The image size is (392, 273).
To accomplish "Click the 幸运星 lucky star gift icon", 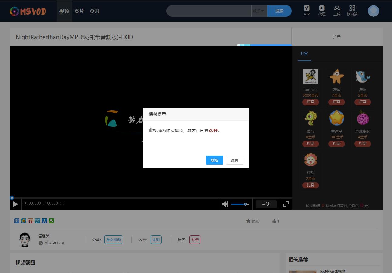I will [337, 118].
